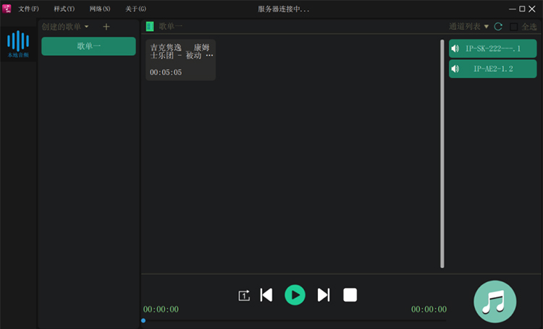The width and height of the screenshot is (543, 329).
Task: Click the playback progress slider handle
Action: point(143,320)
